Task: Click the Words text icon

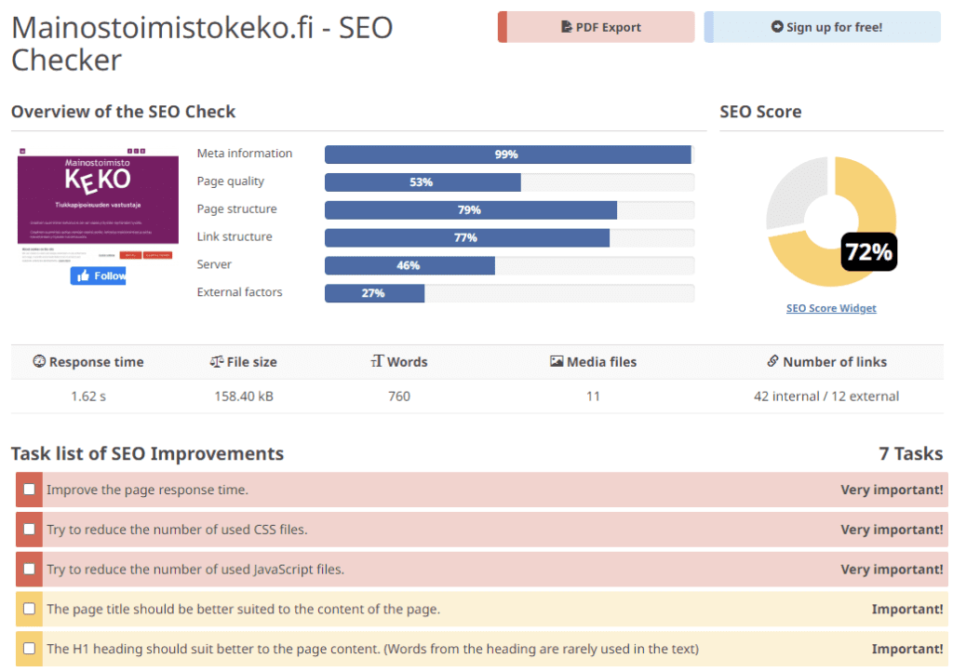Action: (378, 361)
